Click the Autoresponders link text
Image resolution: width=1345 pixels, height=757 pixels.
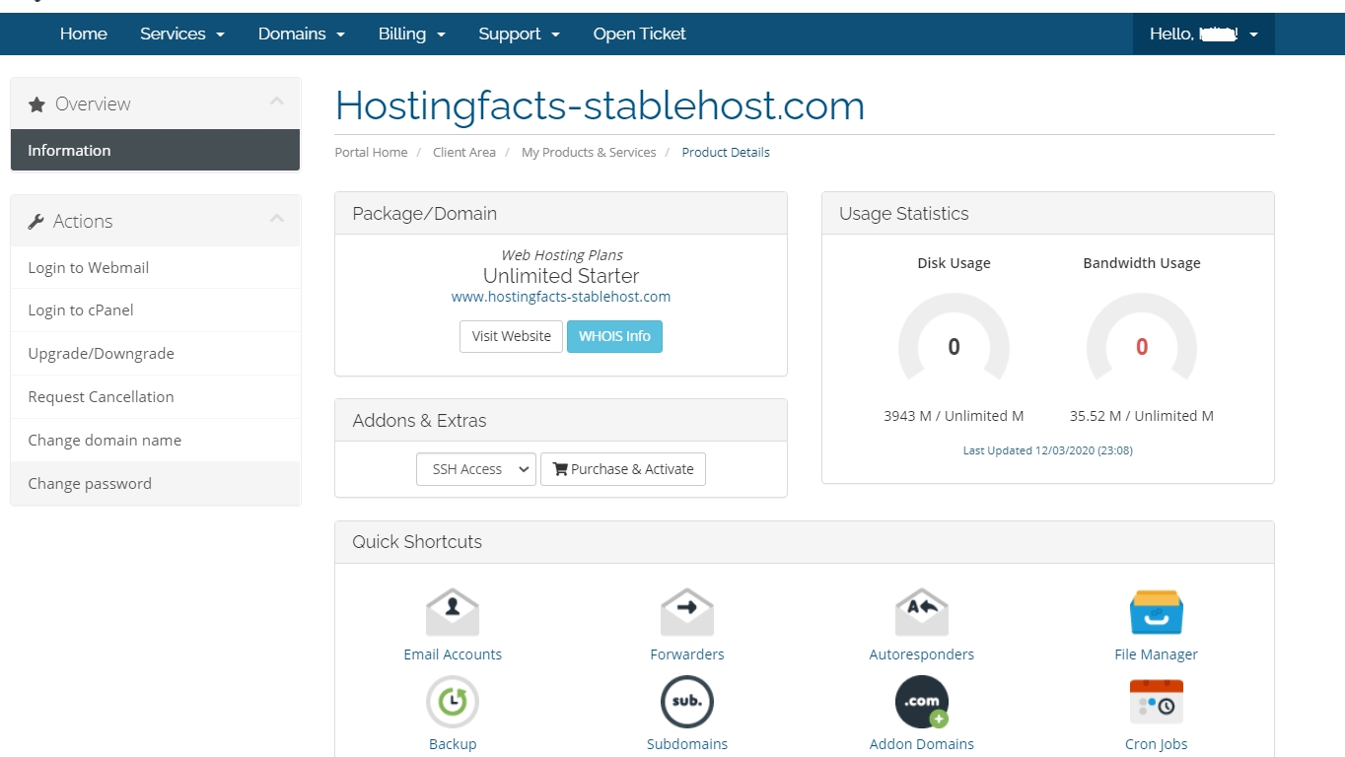click(x=922, y=654)
